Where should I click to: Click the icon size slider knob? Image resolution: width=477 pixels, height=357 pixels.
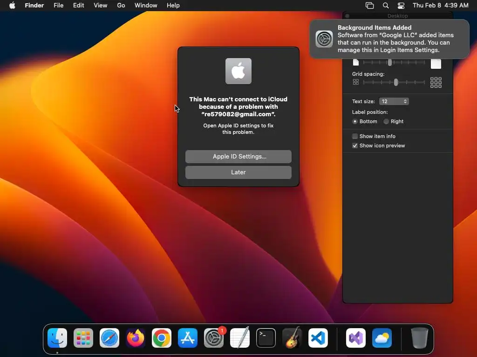click(x=390, y=63)
